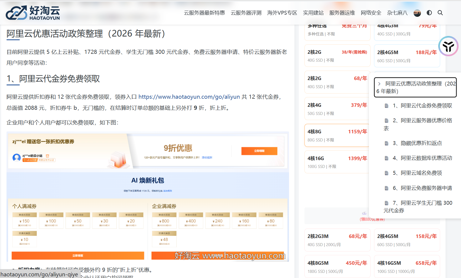Document icon beside 6、阿里云免费服务器申请
Screen dimensions: 461x278
pyautogui.click(x=387, y=188)
